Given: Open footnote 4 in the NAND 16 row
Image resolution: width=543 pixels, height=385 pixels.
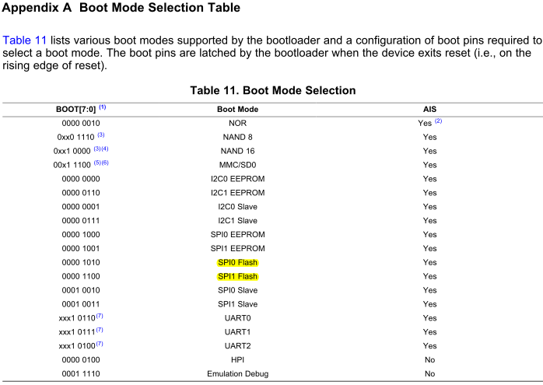Looking at the screenshot, I should (105, 149).
